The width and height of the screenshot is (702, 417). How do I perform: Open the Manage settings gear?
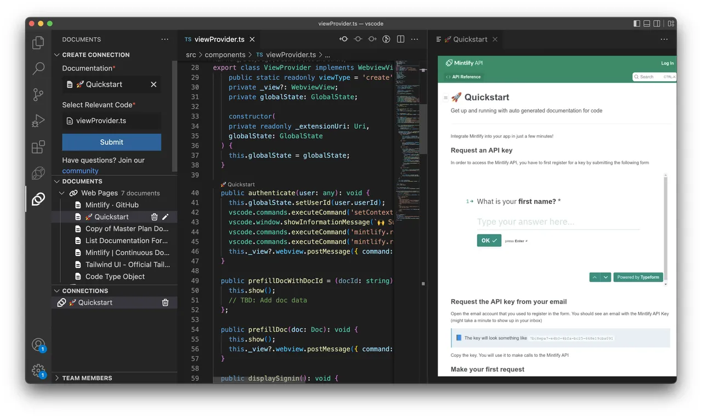[38, 371]
